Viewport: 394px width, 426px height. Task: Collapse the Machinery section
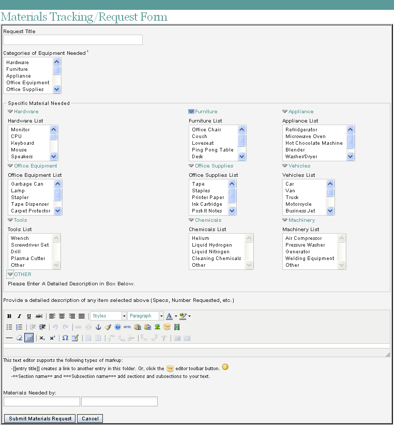(x=285, y=220)
